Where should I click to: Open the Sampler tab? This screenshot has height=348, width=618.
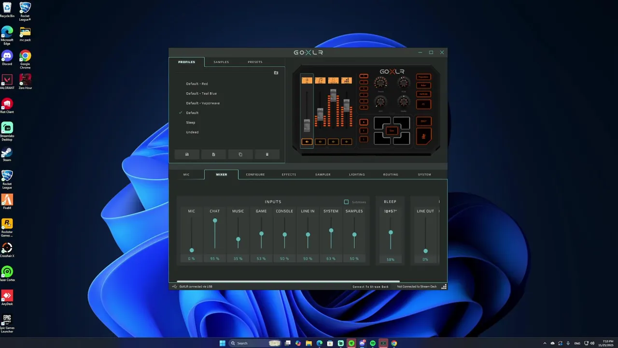click(x=323, y=174)
